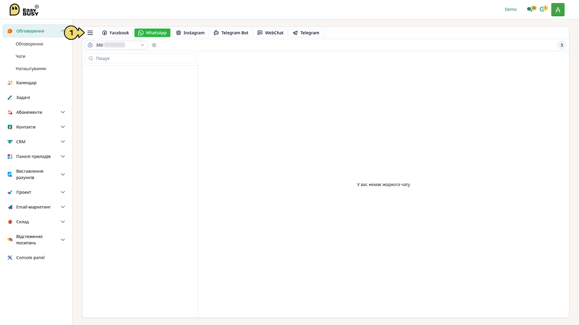Click the Обговорення orange chat icon
This screenshot has width=579, height=325.
tap(10, 31)
